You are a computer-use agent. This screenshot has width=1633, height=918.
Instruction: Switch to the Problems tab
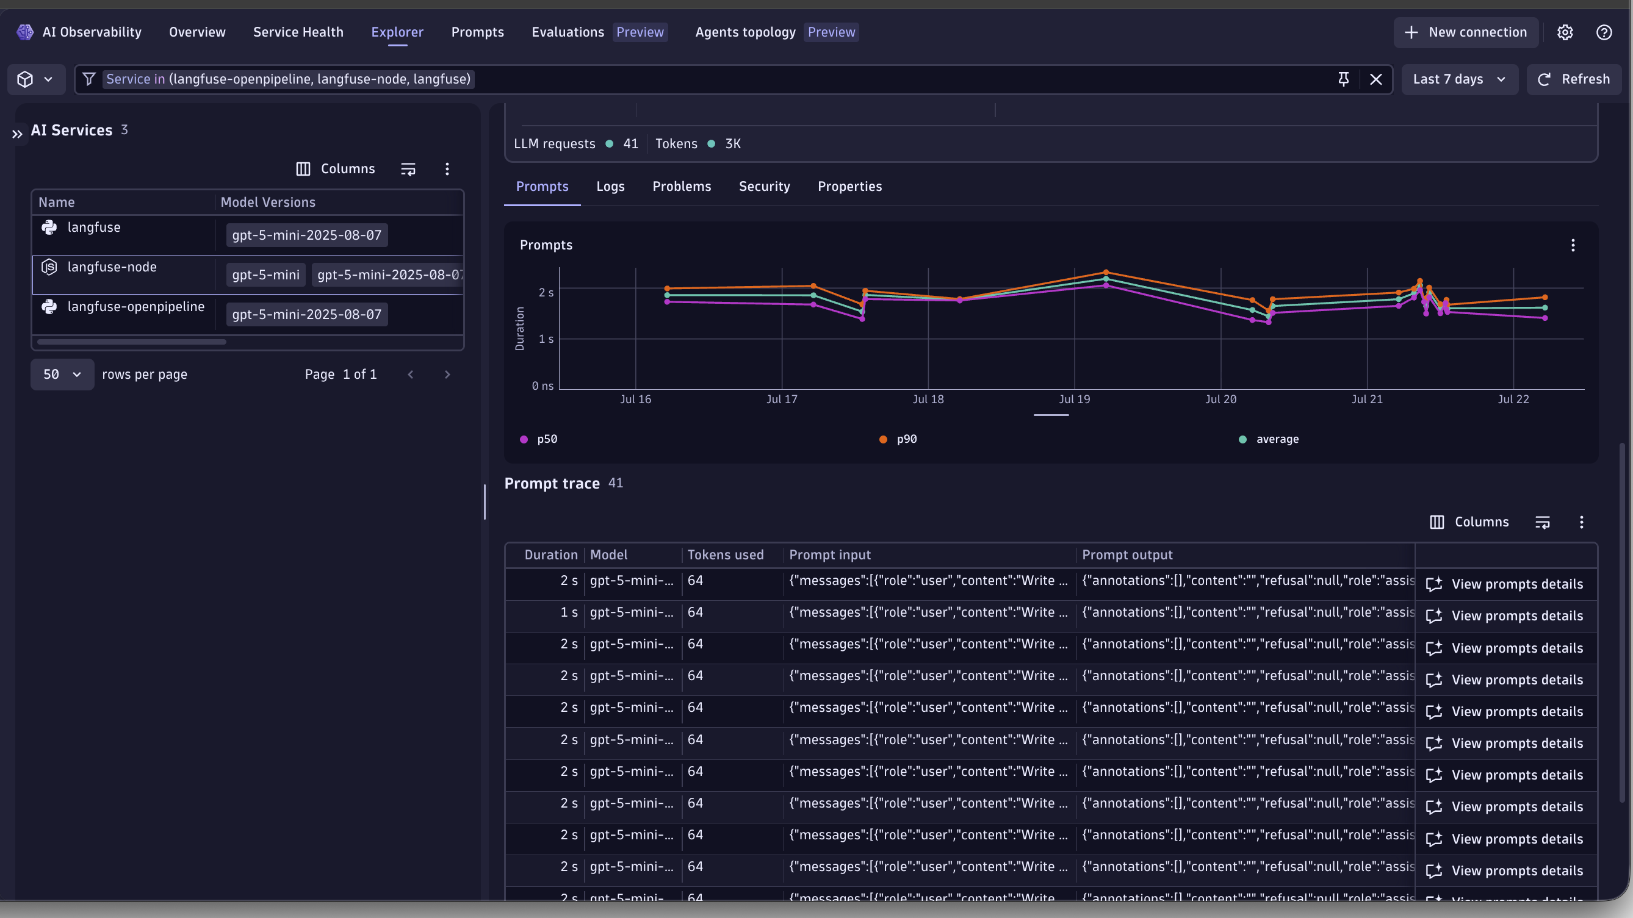click(x=682, y=187)
